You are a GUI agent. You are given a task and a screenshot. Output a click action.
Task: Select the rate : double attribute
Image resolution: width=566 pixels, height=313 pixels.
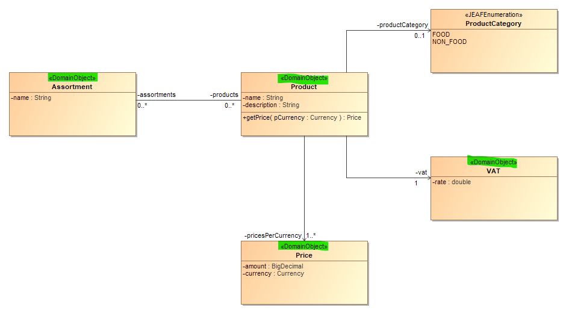[452, 182]
